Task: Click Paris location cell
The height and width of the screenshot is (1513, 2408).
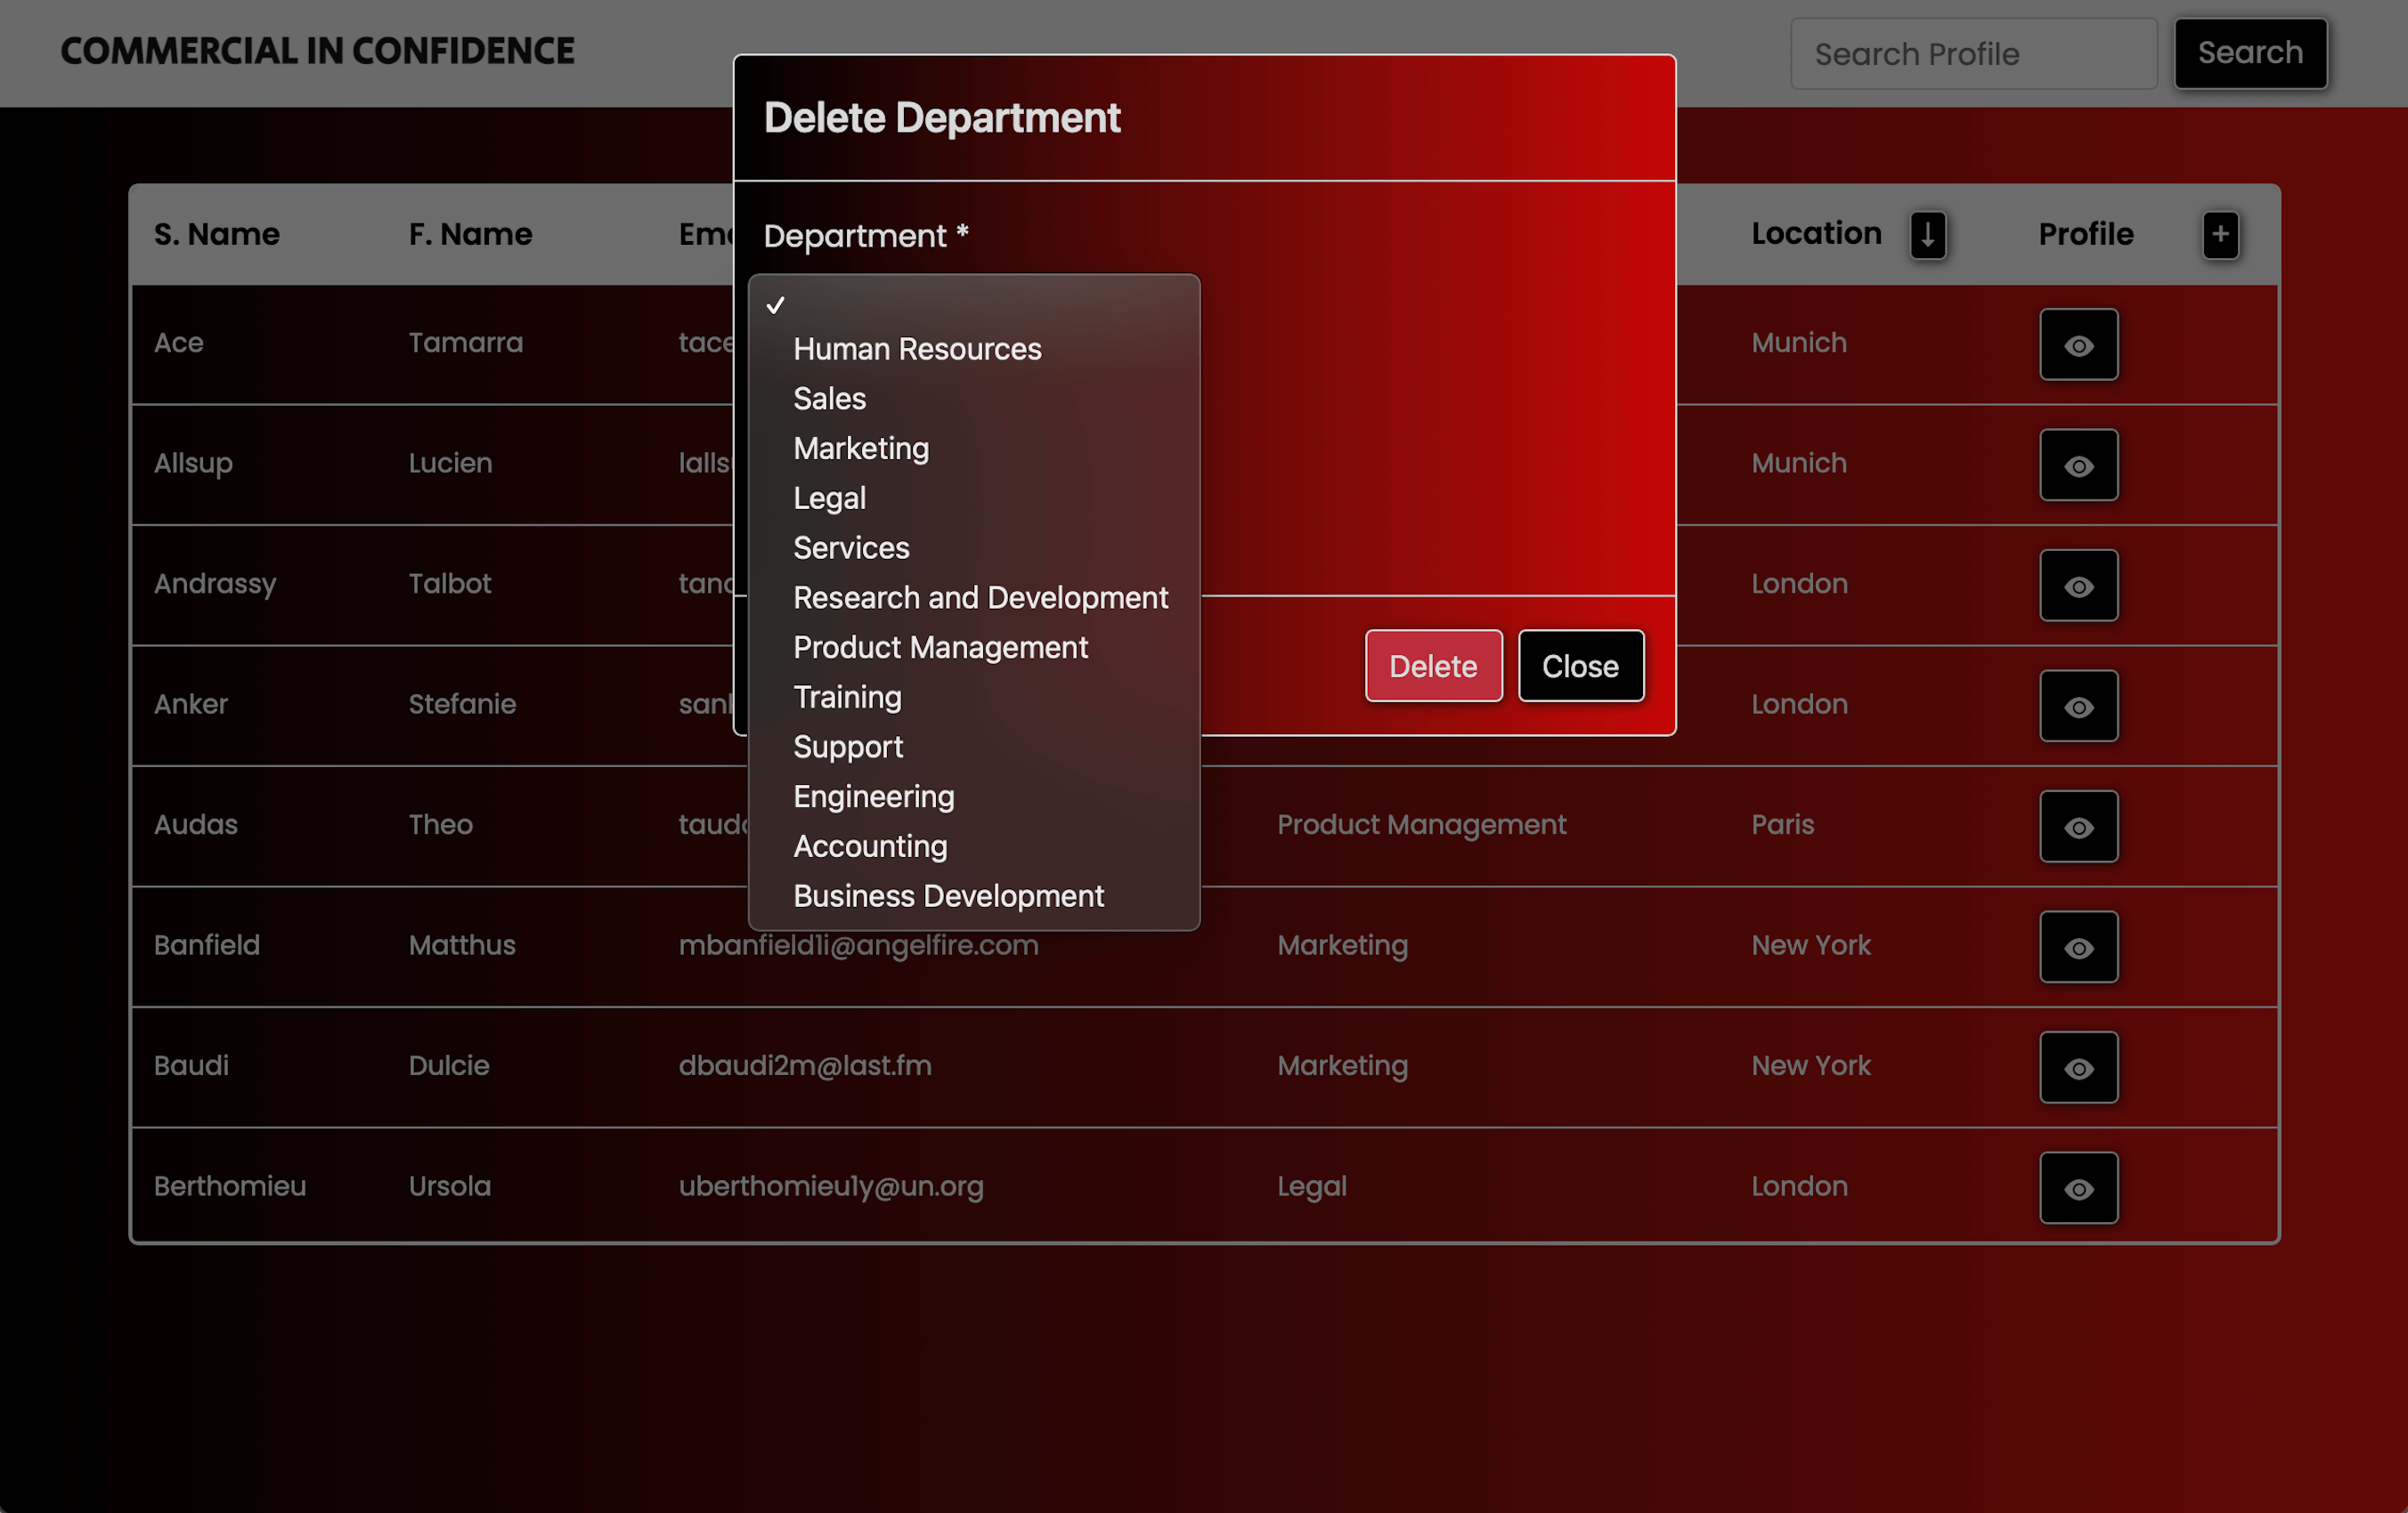Action: (x=1782, y=824)
